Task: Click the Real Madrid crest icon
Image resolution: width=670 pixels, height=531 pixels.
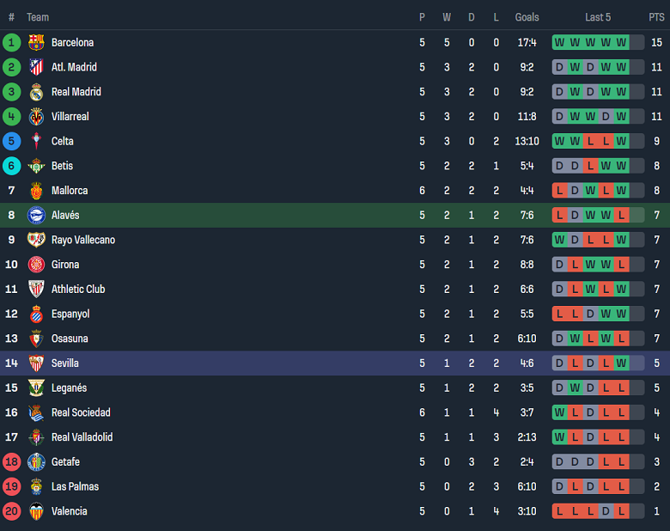Action: tap(36, 92)
